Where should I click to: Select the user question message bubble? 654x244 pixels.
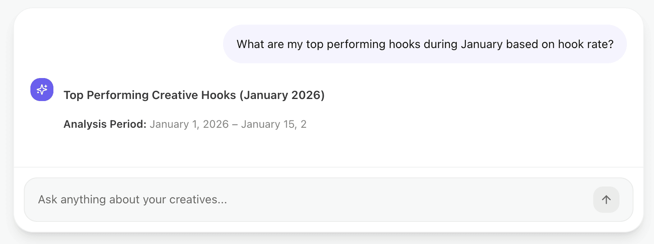coord(425,44)
